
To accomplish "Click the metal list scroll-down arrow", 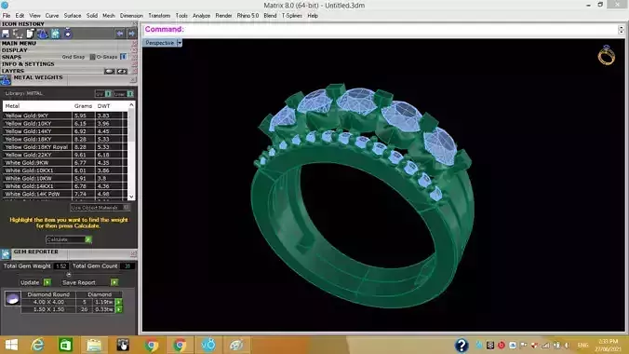I will coord(131,197).
